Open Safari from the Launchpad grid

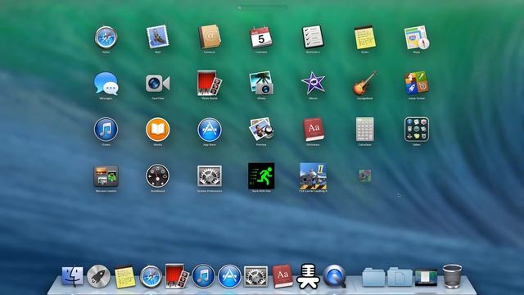click(106, 38)
